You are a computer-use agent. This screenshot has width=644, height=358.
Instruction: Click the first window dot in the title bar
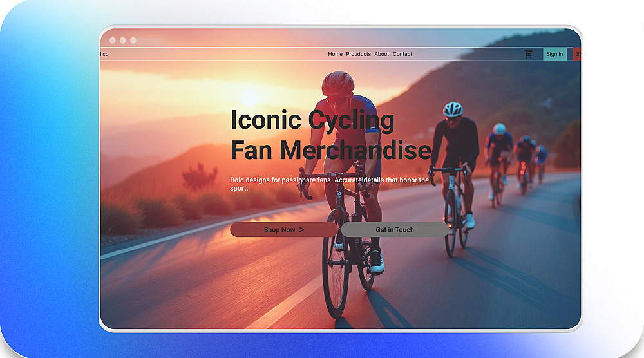pos(113,40)
